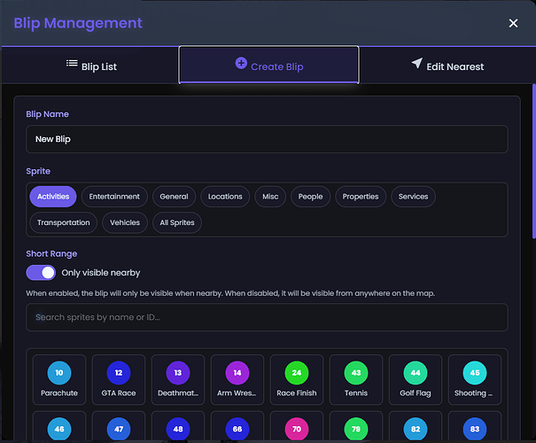
Task: Focus the sprite search box
Action: [x=267, y=317]
